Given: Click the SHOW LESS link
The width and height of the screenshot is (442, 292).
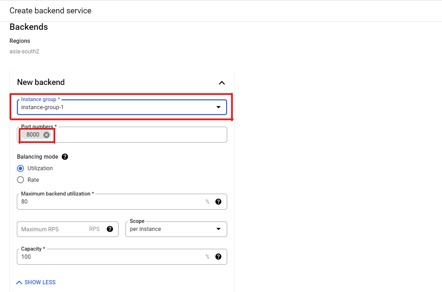Looking at the screenshot, I should [x=36, y=283].
